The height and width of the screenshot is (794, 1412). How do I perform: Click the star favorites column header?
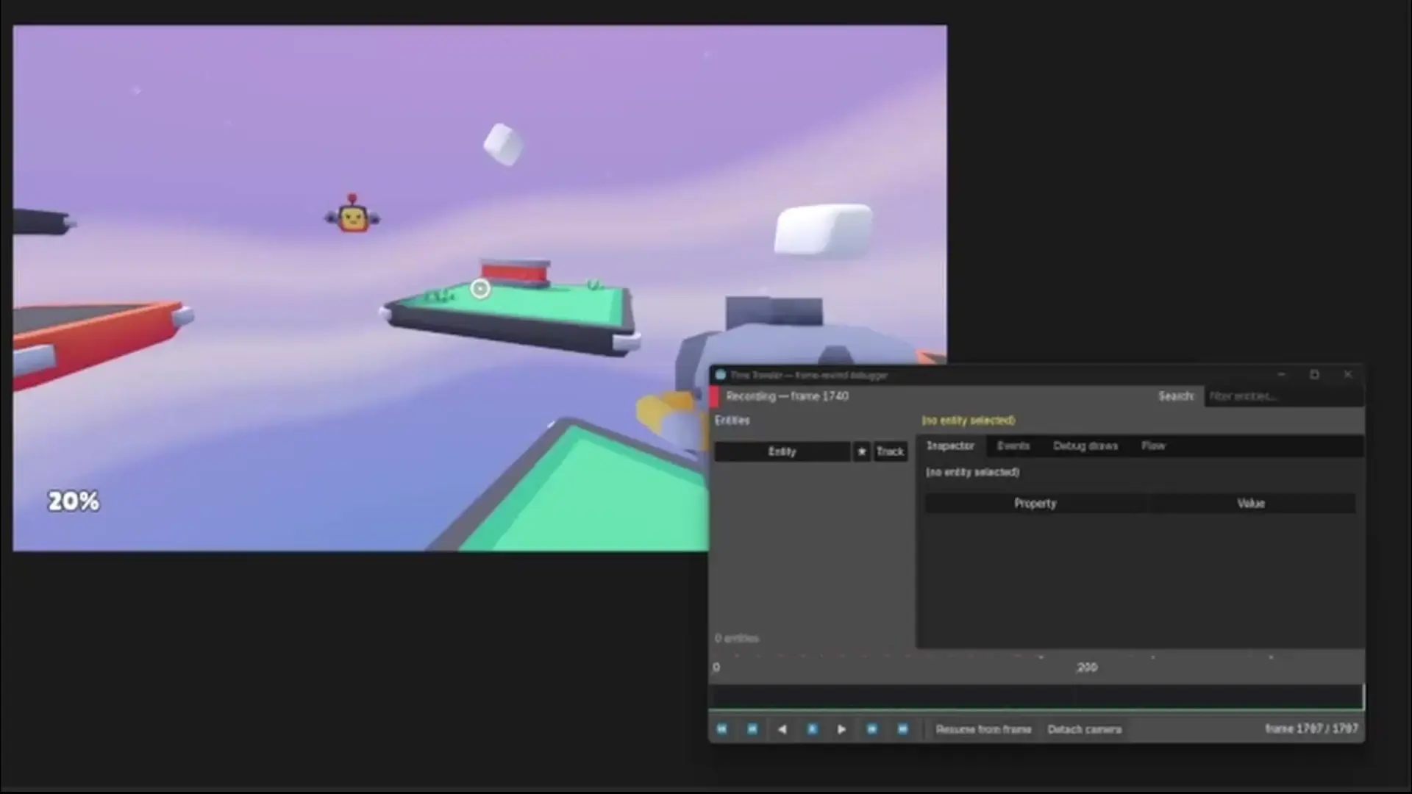[861, 451]
